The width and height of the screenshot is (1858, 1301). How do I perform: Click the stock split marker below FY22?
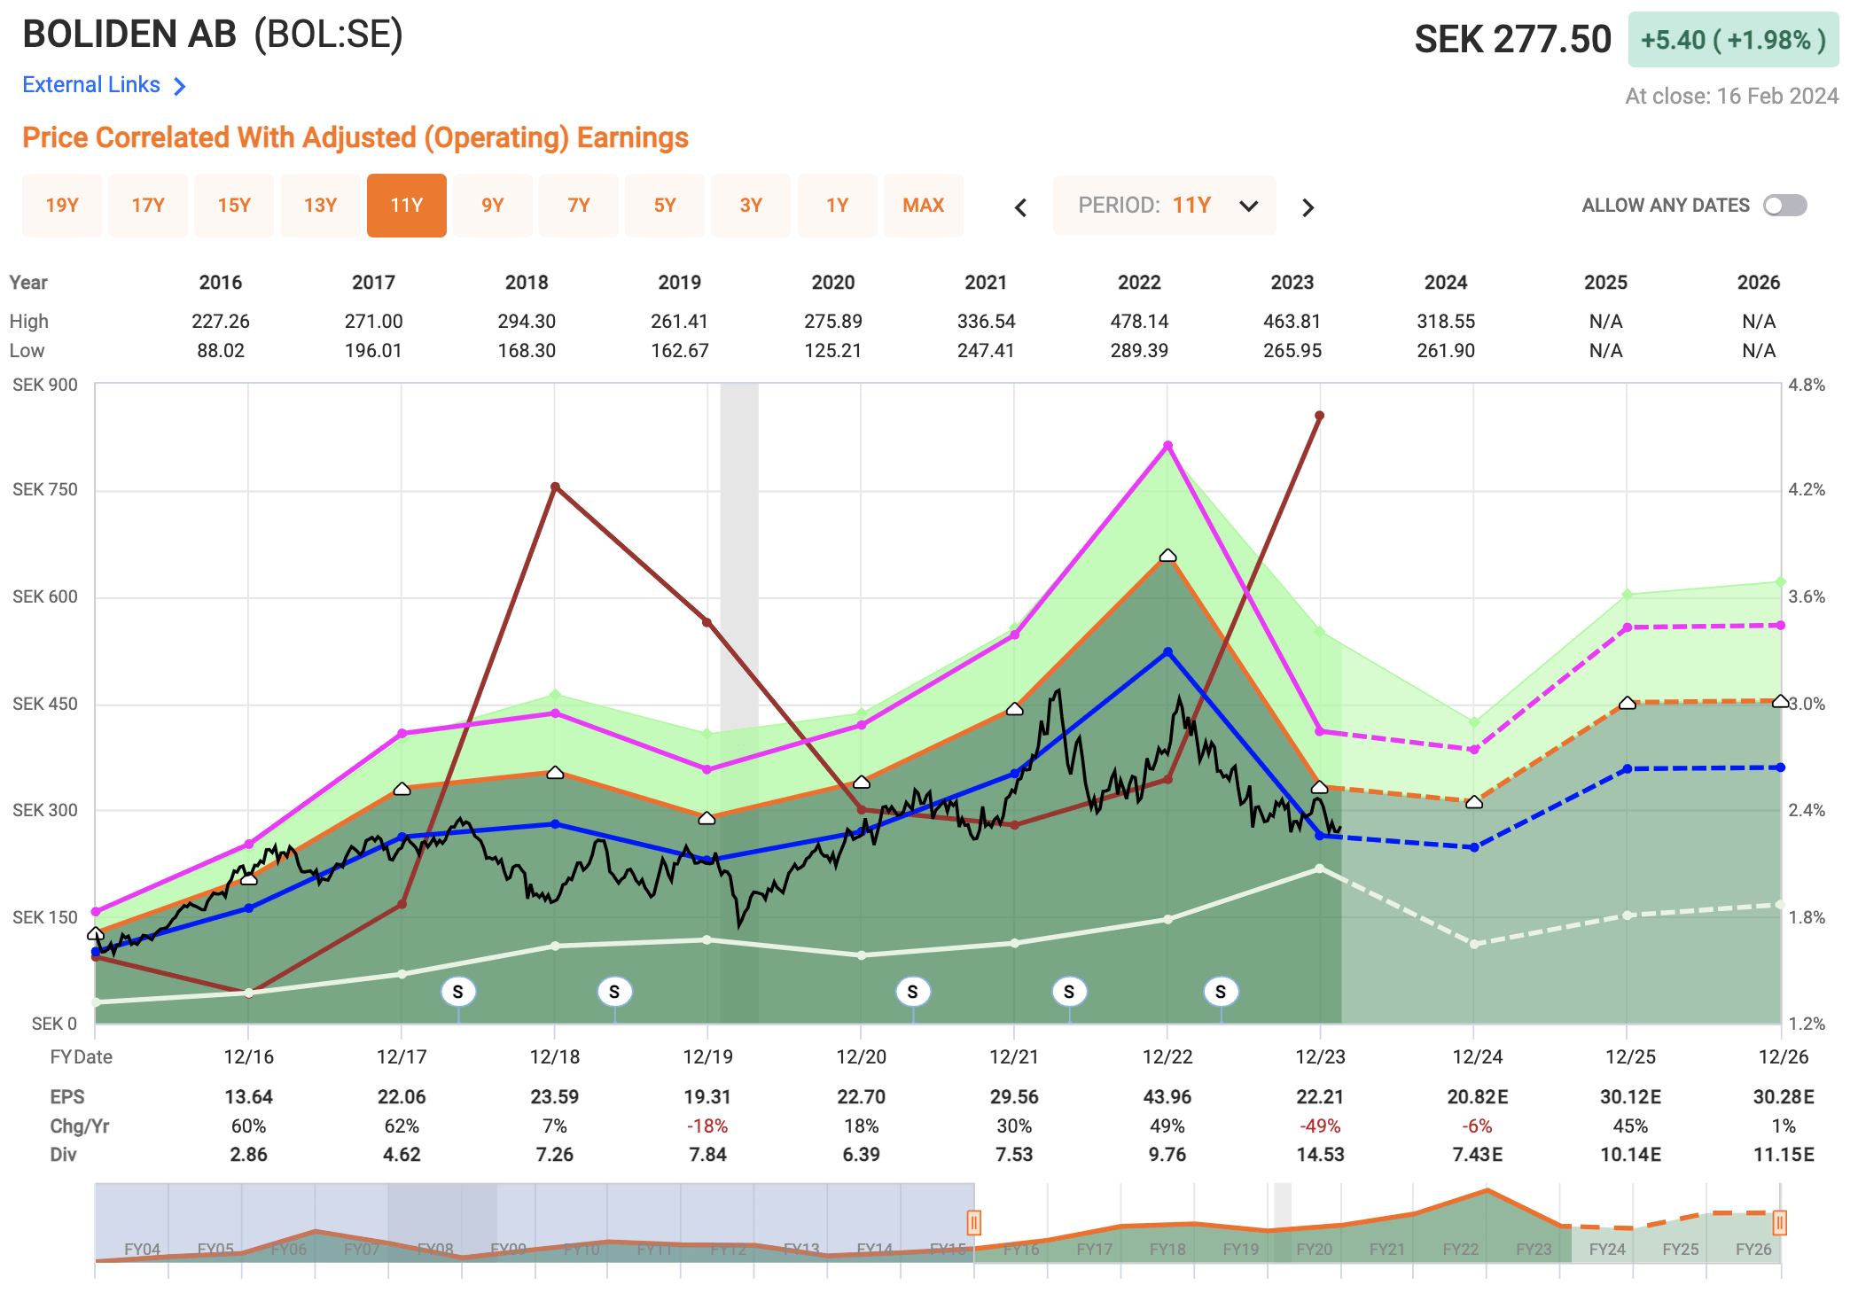[1070, 993]
